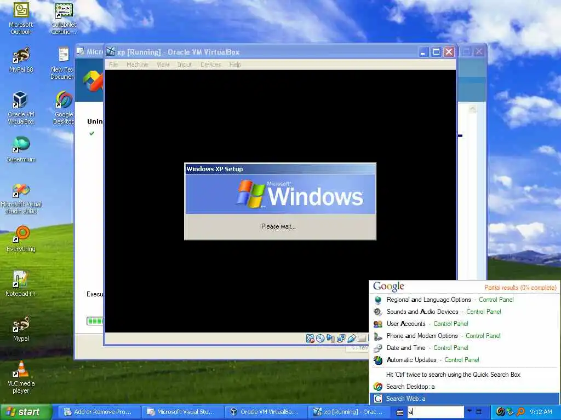The height and width of the screenshot is (420, 561).
Task: Choose Phone and Modem Options result
Action: click(465, 336)
